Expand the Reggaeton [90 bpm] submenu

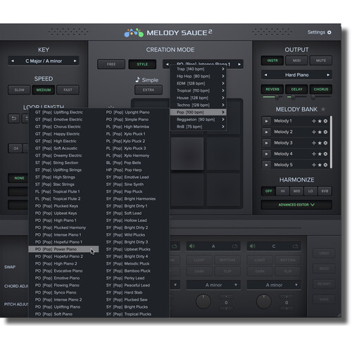pos(199,120)
